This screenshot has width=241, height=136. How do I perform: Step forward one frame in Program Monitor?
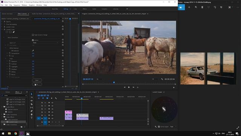click(x=133, y=87)
